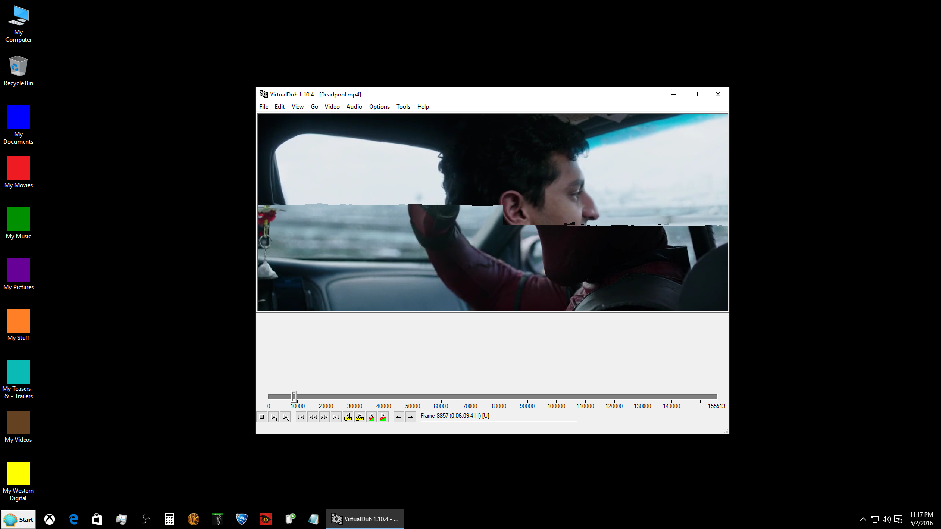
Task: Open the Audio menu
Action: 354,107
